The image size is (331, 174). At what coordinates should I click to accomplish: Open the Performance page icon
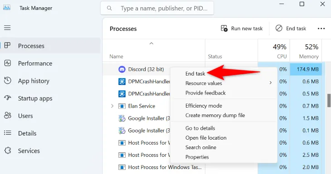tap(8, 63)
